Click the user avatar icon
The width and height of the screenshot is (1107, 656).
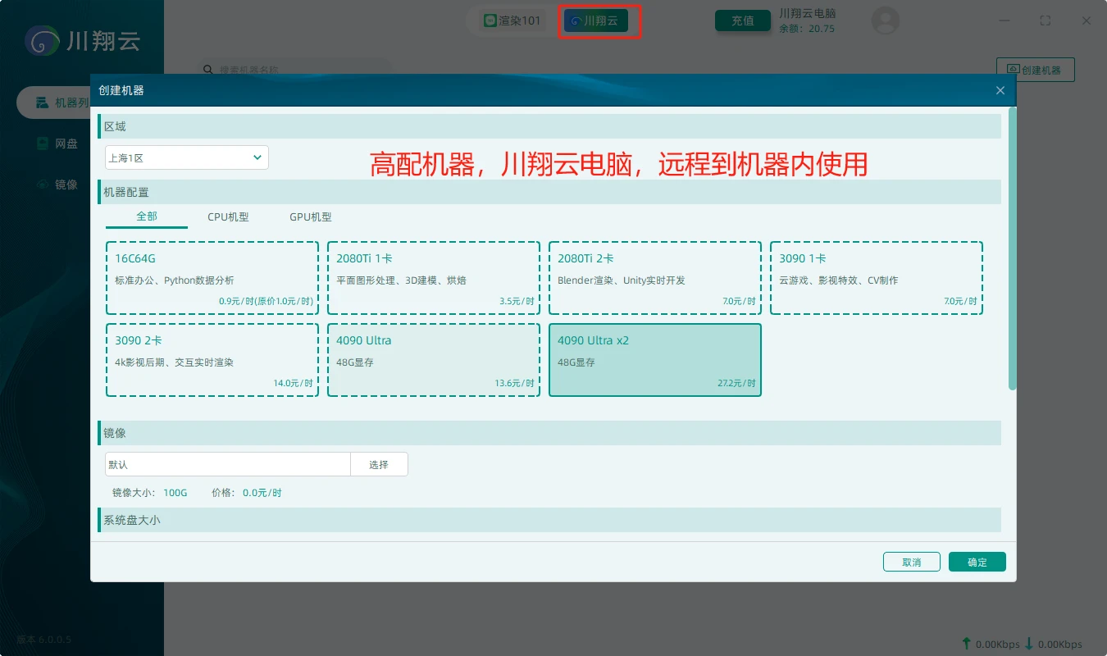click(x=885, y=20)
